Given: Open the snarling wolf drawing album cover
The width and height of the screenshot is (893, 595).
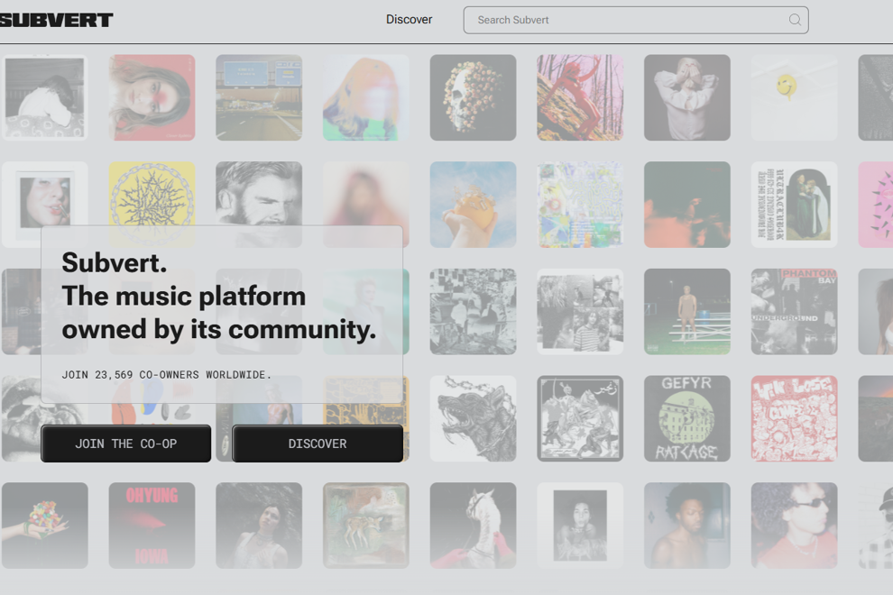Looking at the screenshot, I should tap(473, 418).
